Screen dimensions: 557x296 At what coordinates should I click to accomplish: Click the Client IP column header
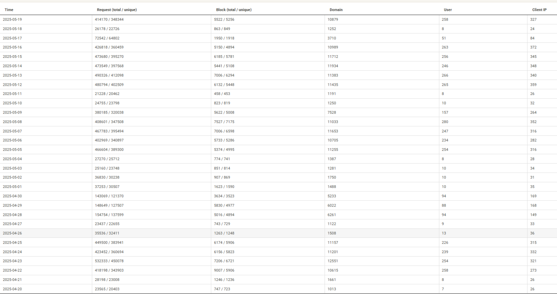[x=539, y=10]
